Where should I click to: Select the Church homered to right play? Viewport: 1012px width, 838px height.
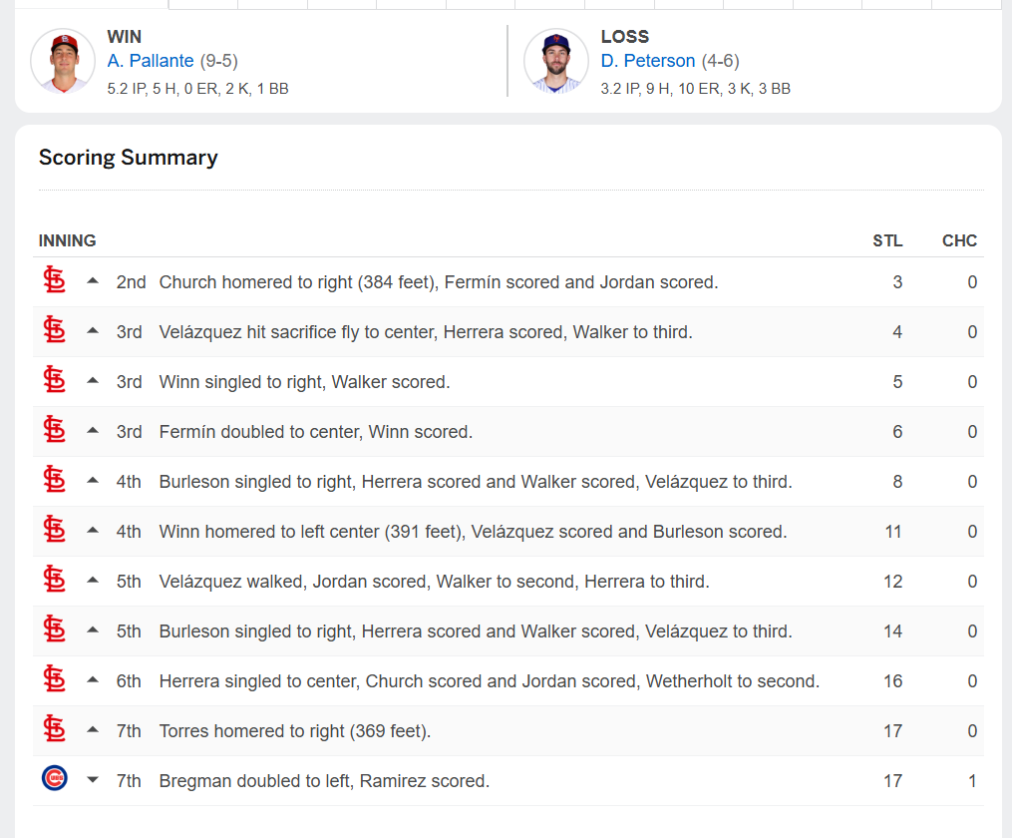(x=439, y=282)
